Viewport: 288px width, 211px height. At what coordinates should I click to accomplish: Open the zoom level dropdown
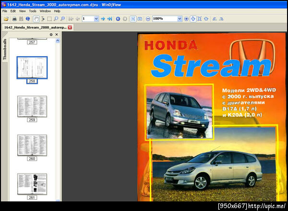point(180,19)
